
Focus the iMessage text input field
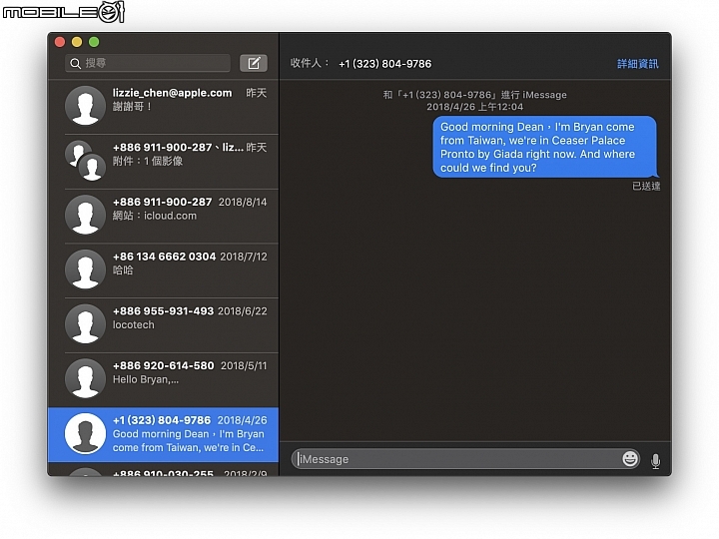466,459
